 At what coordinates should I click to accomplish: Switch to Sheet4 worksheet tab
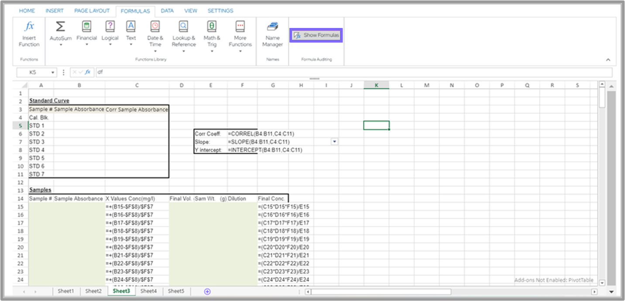tap(148, 291)
